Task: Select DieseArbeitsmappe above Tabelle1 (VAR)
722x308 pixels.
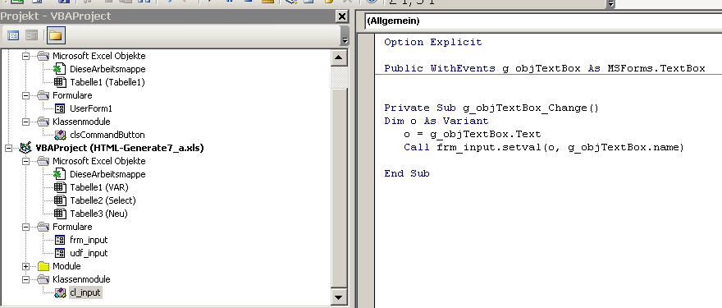Action: [107, 174]
